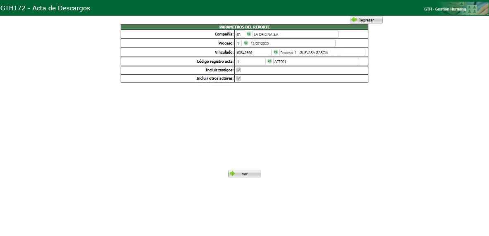This screenshot has height=236, width=489.
Task: Click the ACT001 description field
Action: [316, 61]
